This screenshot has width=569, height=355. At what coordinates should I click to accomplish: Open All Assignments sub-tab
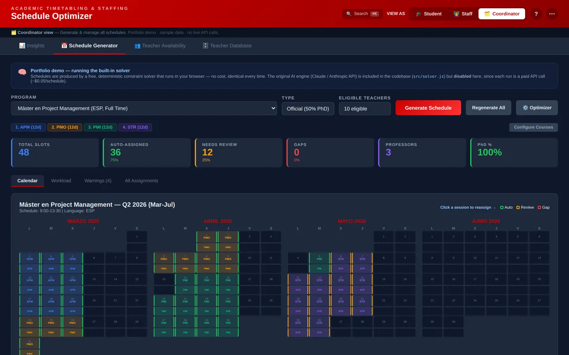[x=141, y=181]
